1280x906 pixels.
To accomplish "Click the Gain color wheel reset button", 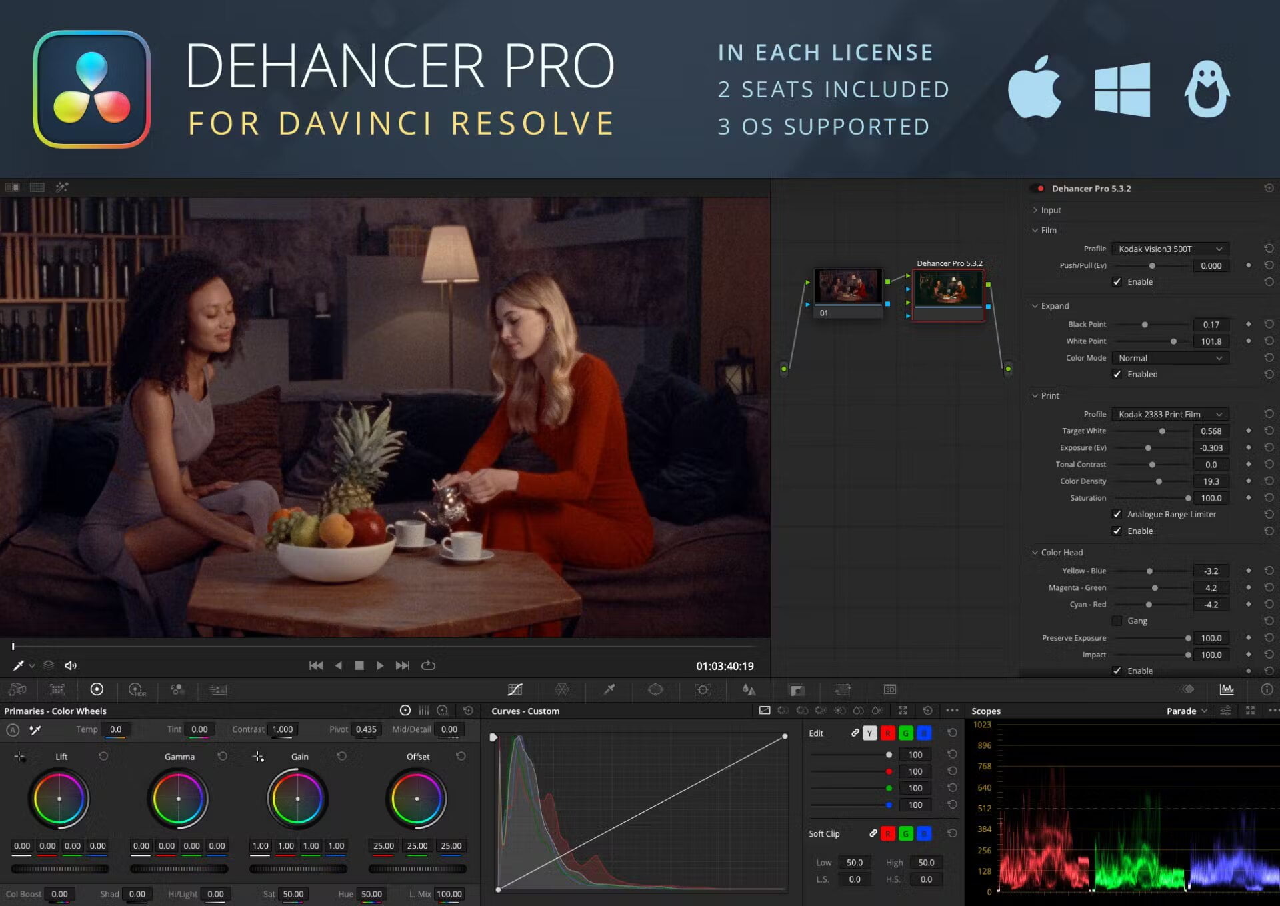I will (x=342, y=756).
